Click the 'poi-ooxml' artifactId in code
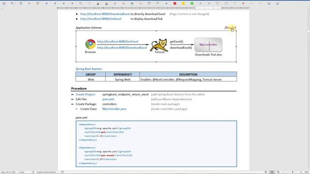This screenshot has height=174, width=310. [x=108, y=155]
